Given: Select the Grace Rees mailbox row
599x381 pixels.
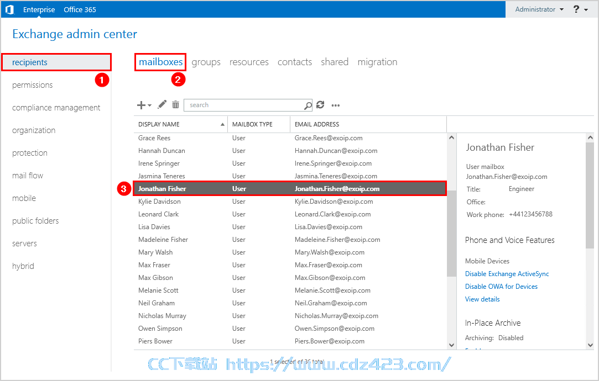Looking at the screenshot, I should tap(290, 138).
